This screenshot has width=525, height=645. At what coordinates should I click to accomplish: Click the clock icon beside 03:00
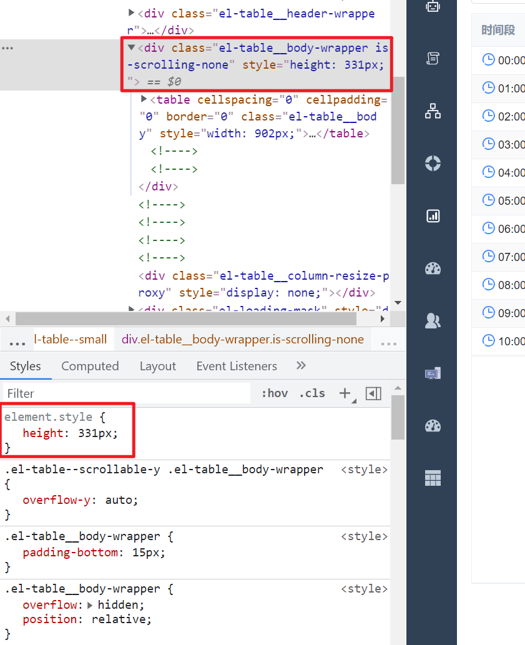[488, 144]
